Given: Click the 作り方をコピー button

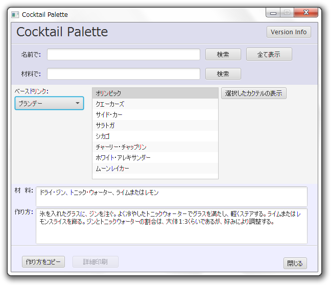Looking at the screenshot, I should click(43, 262).
